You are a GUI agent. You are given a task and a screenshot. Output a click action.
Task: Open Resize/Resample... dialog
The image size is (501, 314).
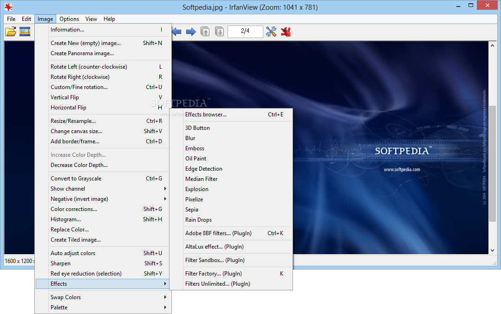102,121
